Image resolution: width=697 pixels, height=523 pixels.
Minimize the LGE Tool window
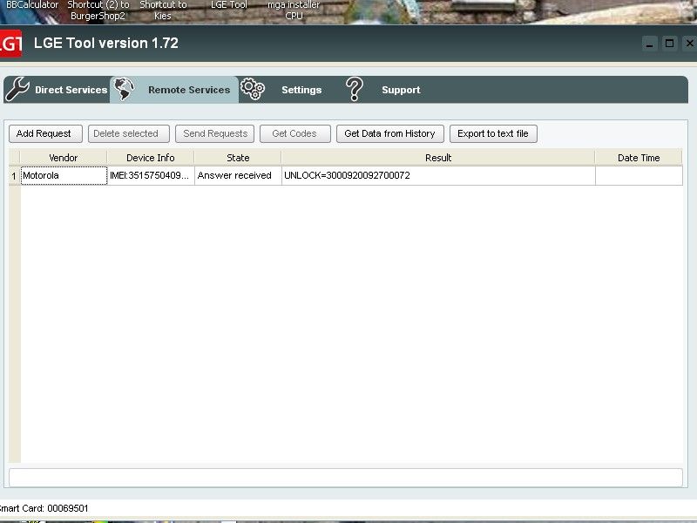coord(649,44)
